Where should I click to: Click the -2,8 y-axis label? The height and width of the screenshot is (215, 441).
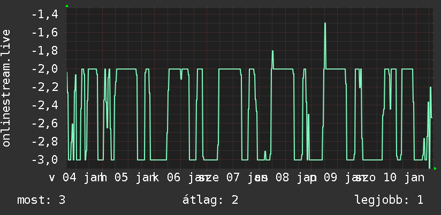[45, 142]
